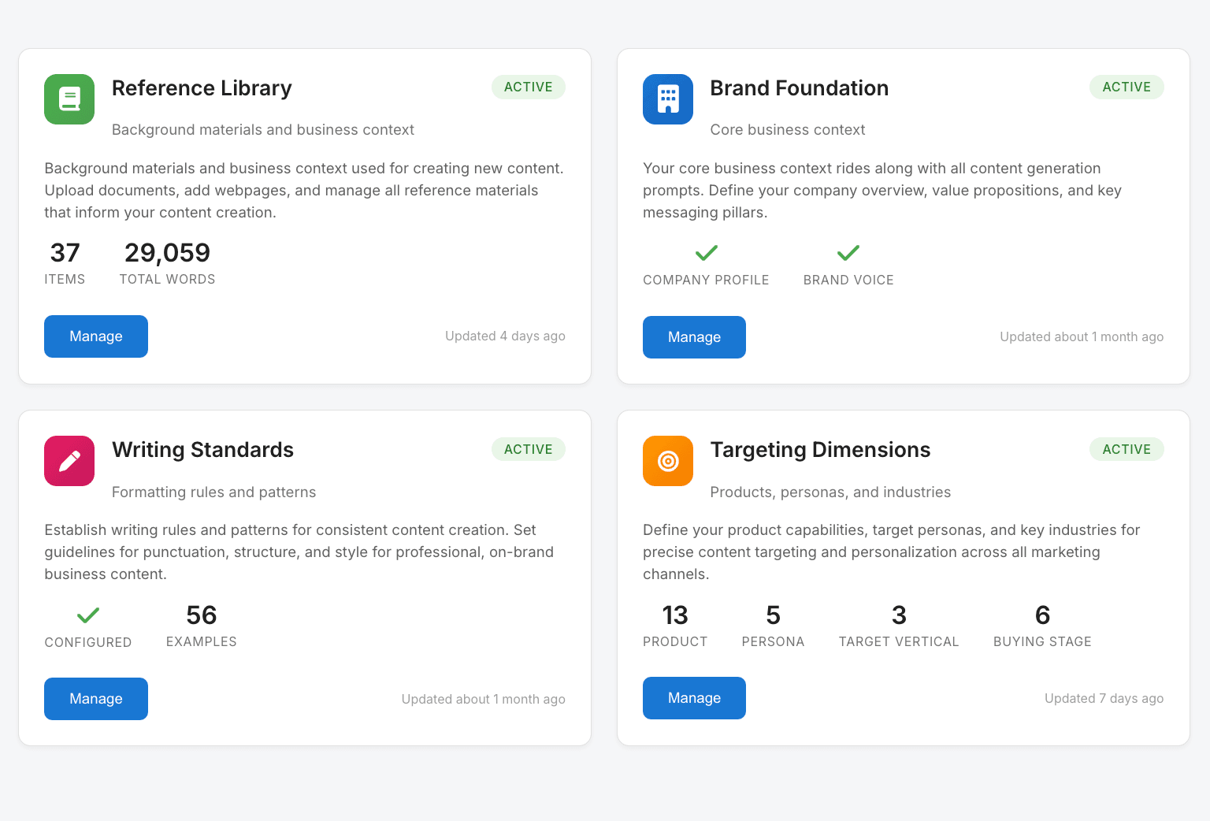
Task: Click the Active badge on Targeting Dimensions
Action: [1126, 449]
